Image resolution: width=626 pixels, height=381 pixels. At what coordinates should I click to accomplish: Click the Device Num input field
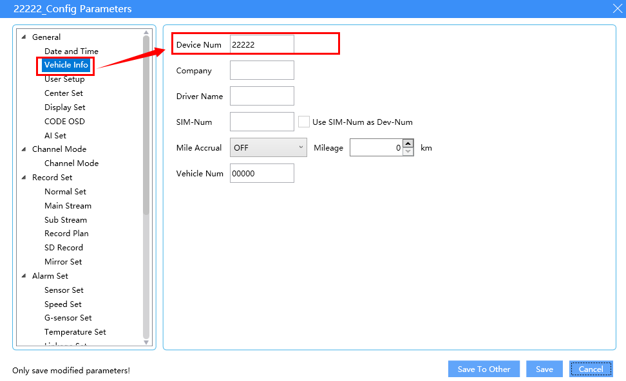tap(262, 44)
